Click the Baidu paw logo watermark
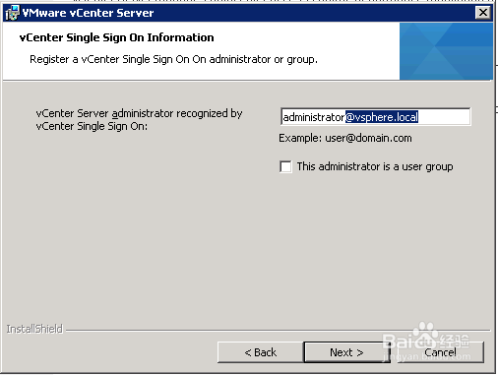Screen dimensions: 498x375 pyautogui.click(x=425, y=335)
